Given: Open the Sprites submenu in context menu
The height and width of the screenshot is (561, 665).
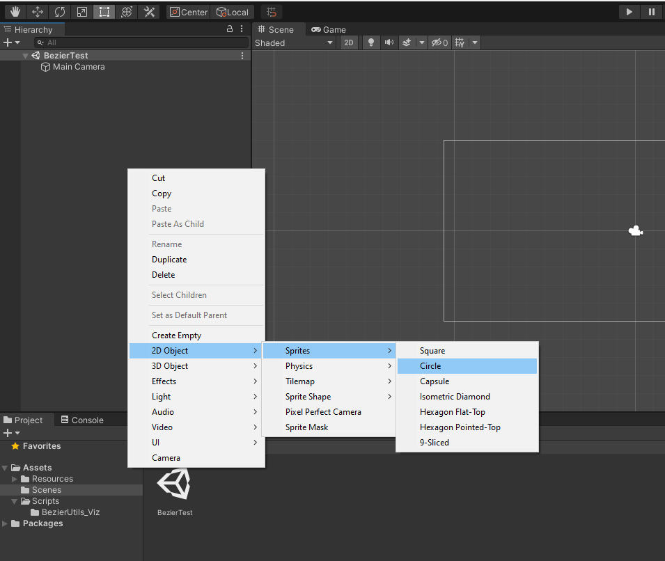Looking at the screenshot, I should coord(299,350).
